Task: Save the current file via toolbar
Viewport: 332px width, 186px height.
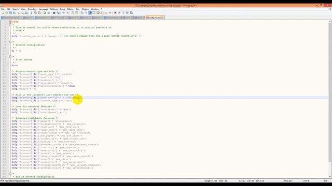Action: (x=10, y=13)
